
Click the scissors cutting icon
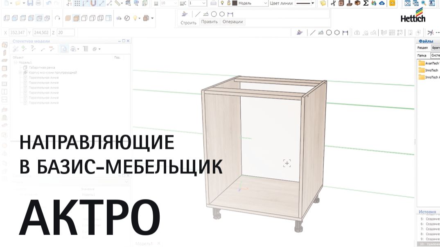click(333, 3)
